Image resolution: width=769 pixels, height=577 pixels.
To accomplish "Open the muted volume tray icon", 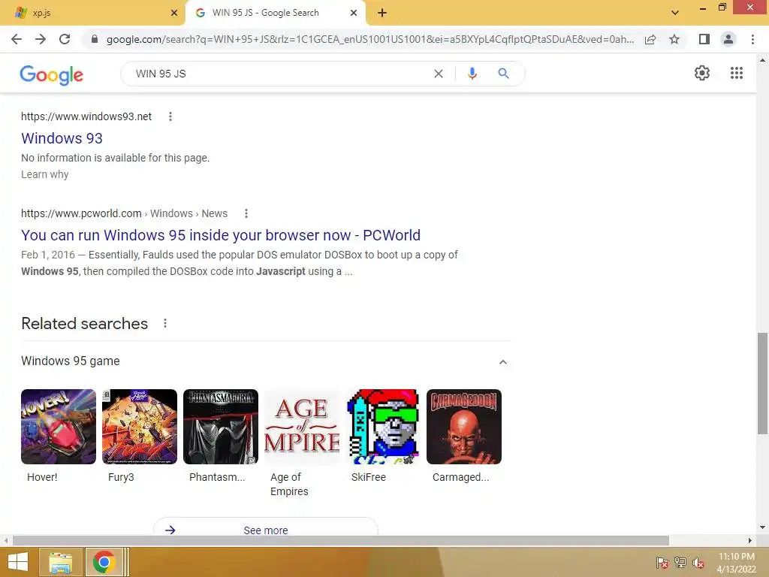I will 698,563.
